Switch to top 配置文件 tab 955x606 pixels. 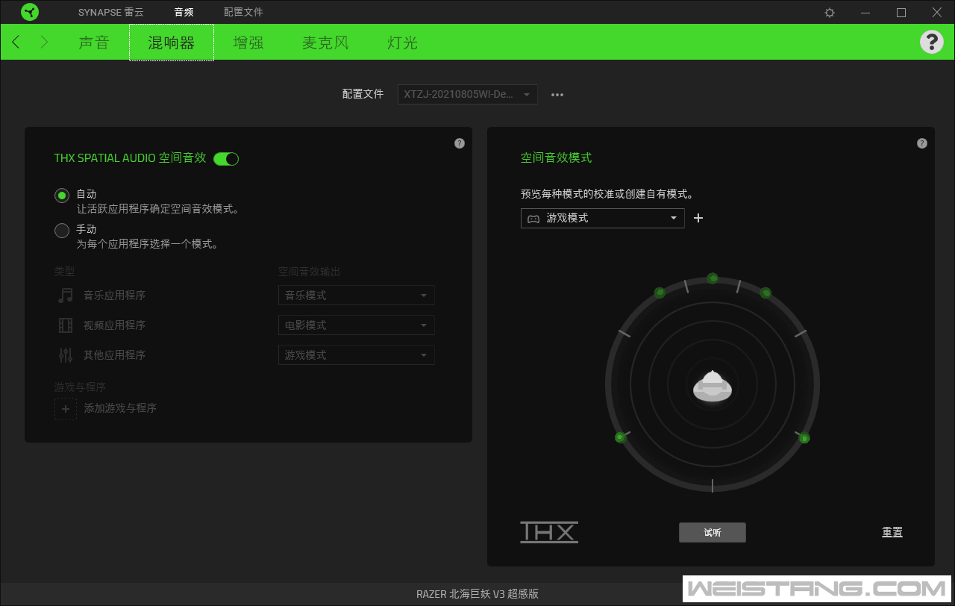(243, 12)
